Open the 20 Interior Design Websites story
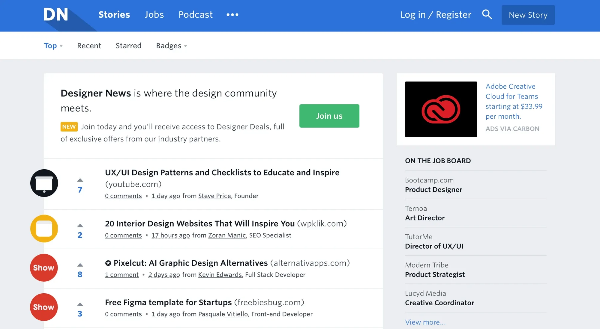600x329 pixels. (200, 224)
